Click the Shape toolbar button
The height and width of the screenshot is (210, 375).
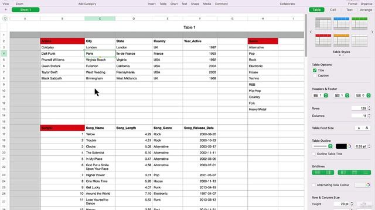195,4
